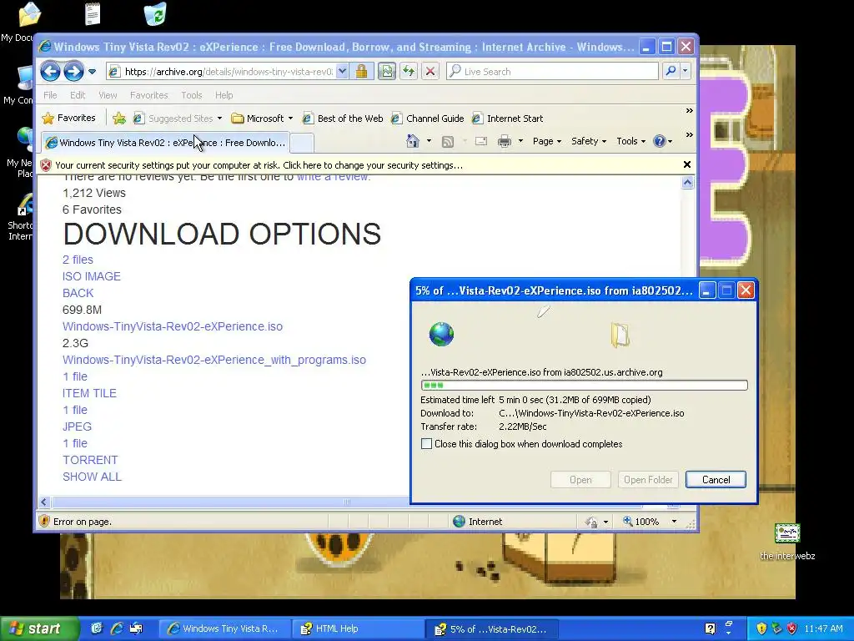This screenshot has height=641, width=854.
Task: Expand the address bar URL history dropdown
Action: 342,72
